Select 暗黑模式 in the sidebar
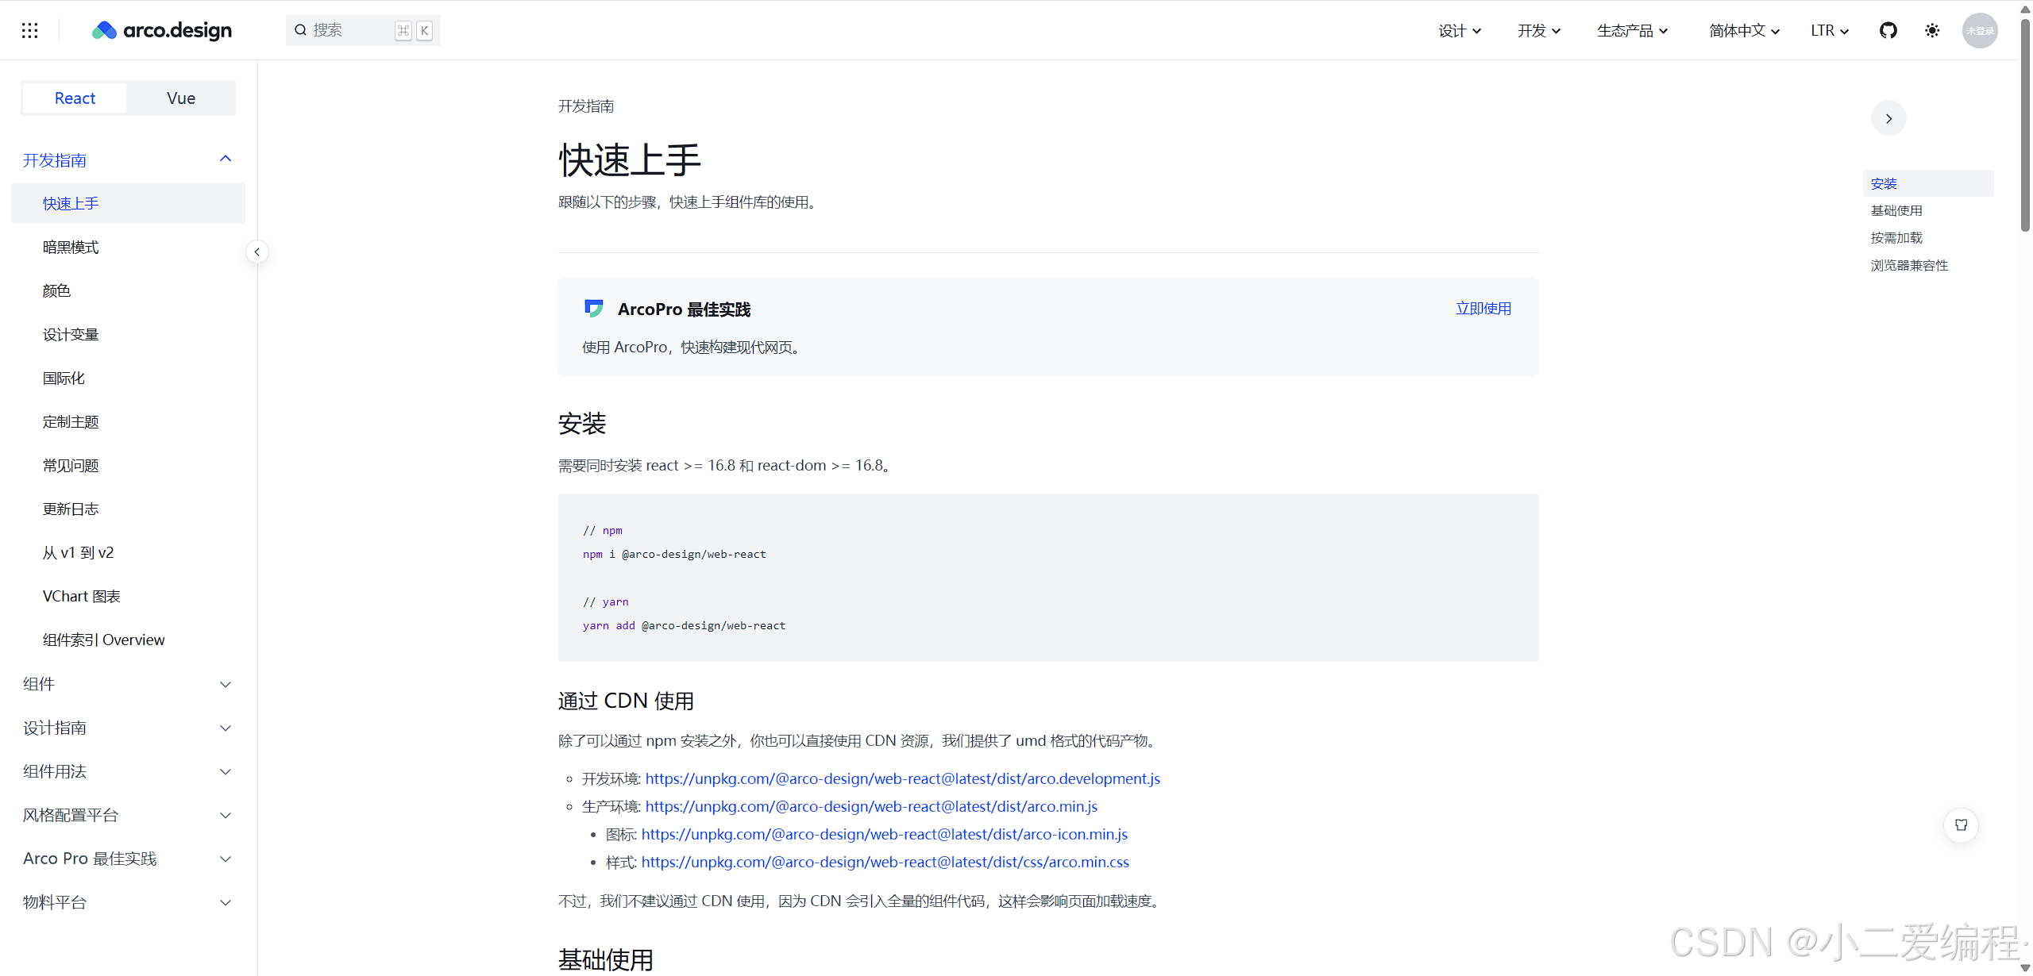This screenshot has height=976, width=2033. pyautogui.click(x=71, y=247)
